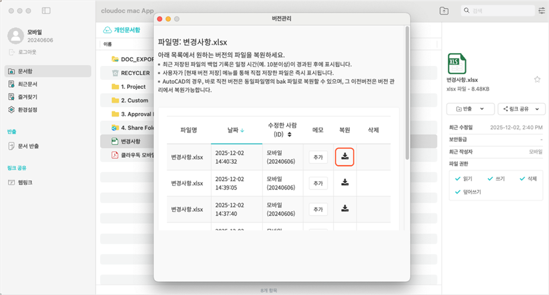Click restore icon for the 14:40:32 version
549x295 pixels.
(345, 157)
